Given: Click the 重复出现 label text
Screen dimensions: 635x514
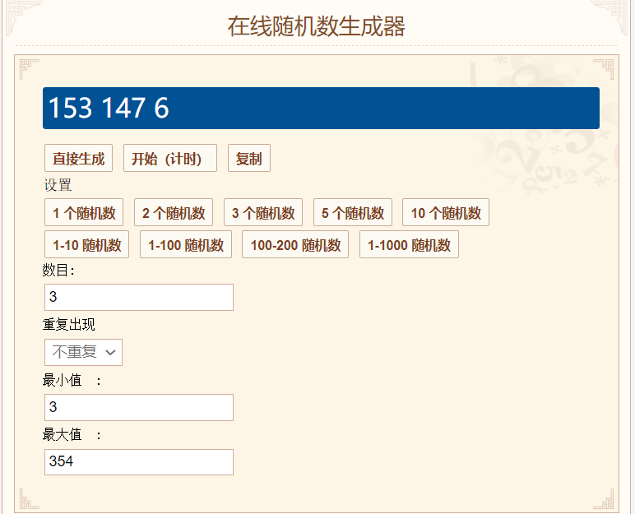Looking at the screenshot, I should click(x=69, y=324).
